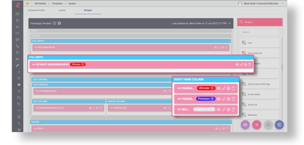
Task: Select the Widgets tab
Action: pos(88,10)
